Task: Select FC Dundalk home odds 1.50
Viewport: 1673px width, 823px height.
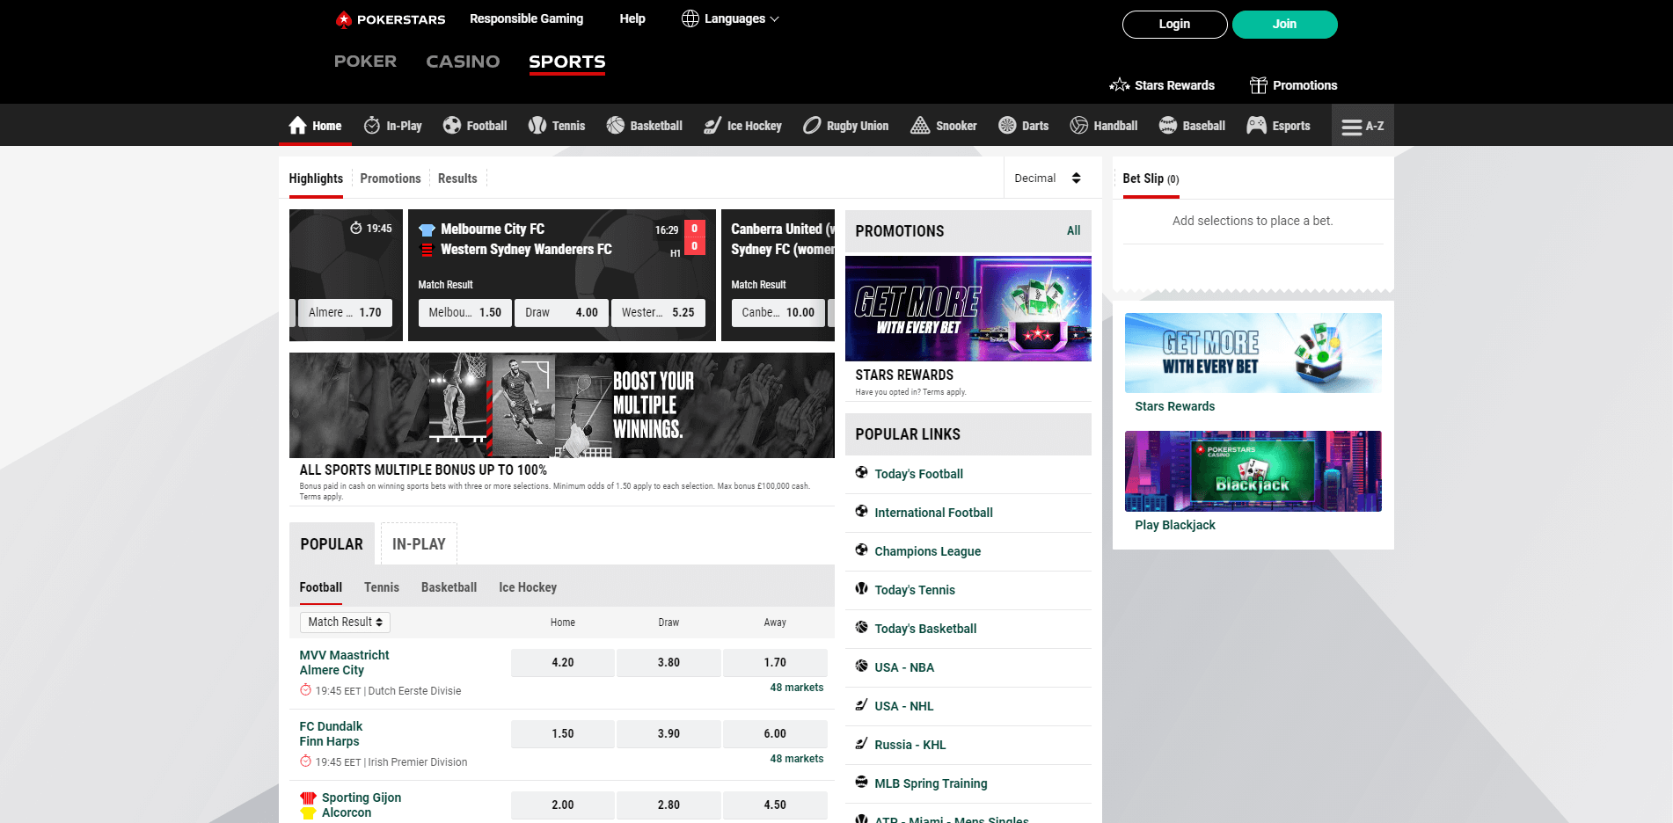Action: (x=562, y=733)
